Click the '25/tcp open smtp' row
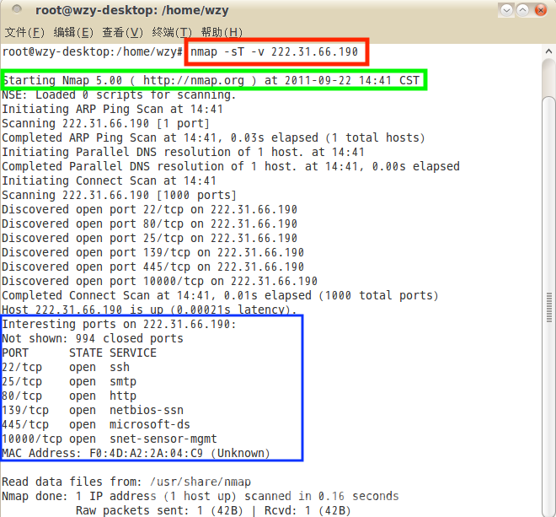Viewport: 556px width, 517px height. click(x=69, y=382)
